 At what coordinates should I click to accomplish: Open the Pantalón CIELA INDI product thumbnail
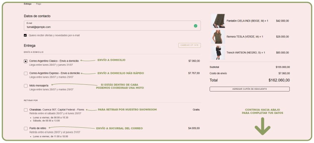click(x=218, y=21)
